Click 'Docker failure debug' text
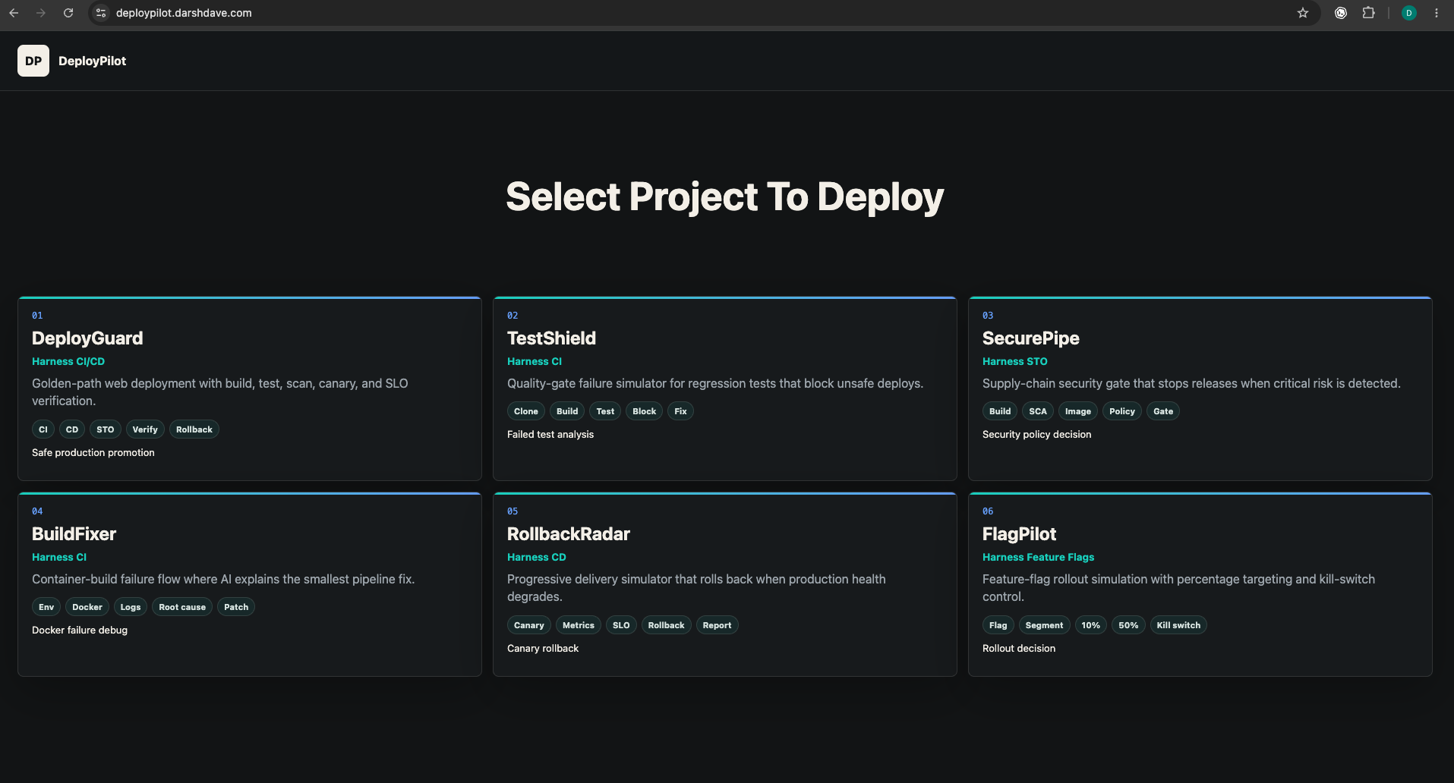 click(x=80, y=630)
